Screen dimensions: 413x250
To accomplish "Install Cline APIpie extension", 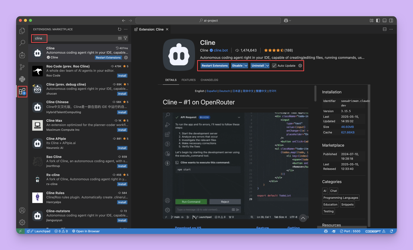I will pos(122,148).
